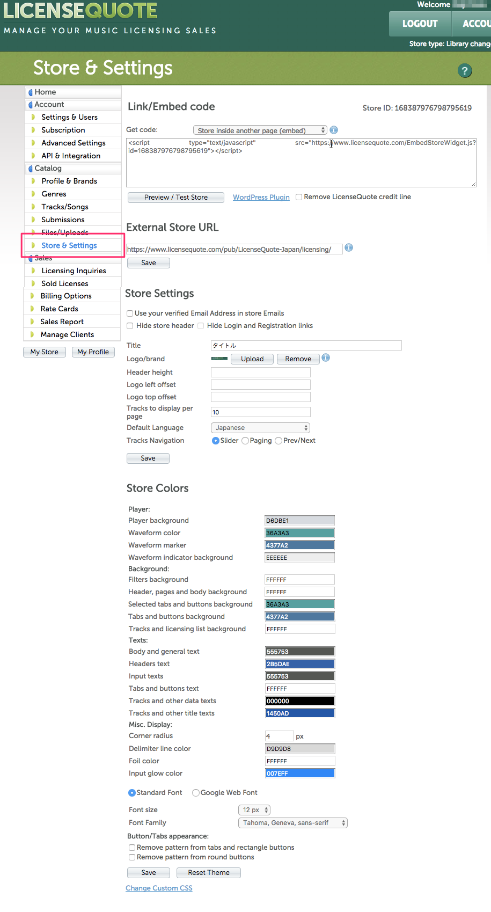Click the Preview / Test Store button
The image size is (491, 912).
176,198
